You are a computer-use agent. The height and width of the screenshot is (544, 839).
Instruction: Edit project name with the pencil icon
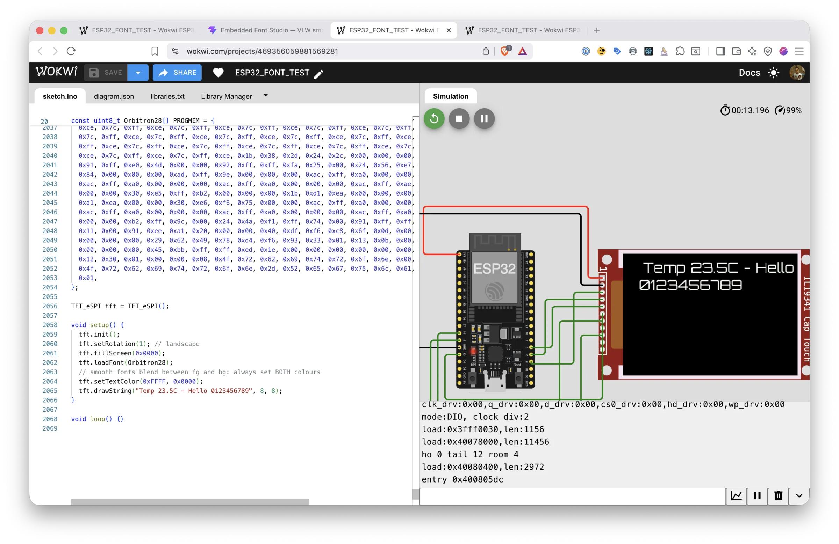click(318, 74)
